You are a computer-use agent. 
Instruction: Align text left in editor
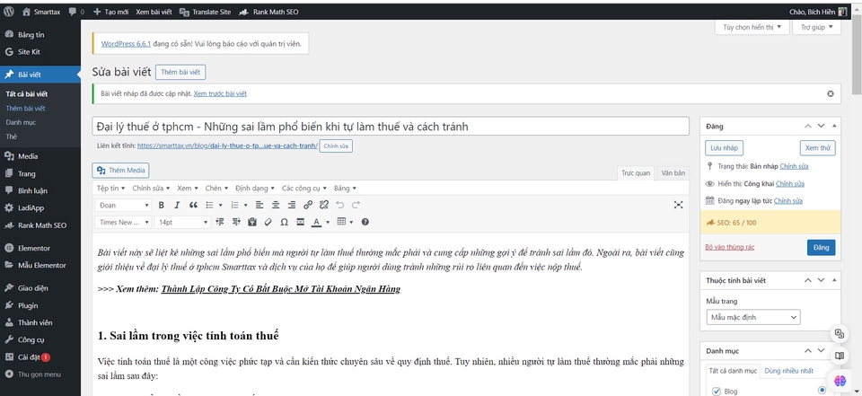coord(259,205)
